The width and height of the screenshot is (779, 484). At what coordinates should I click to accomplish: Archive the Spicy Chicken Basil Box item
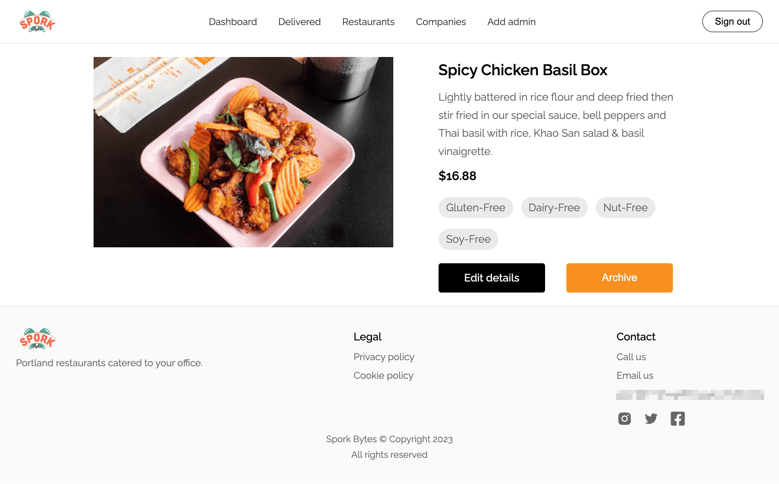619,278
